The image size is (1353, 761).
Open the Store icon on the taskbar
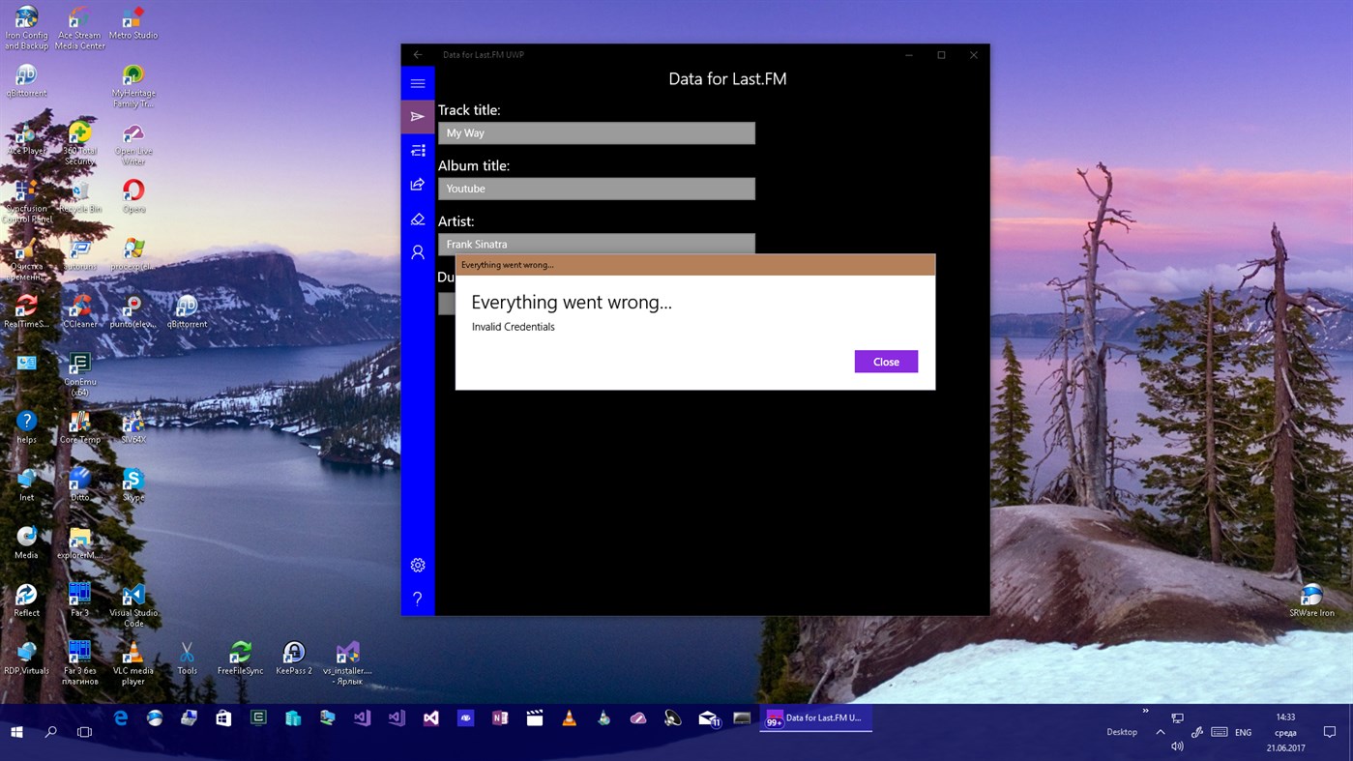coord(223,718)
